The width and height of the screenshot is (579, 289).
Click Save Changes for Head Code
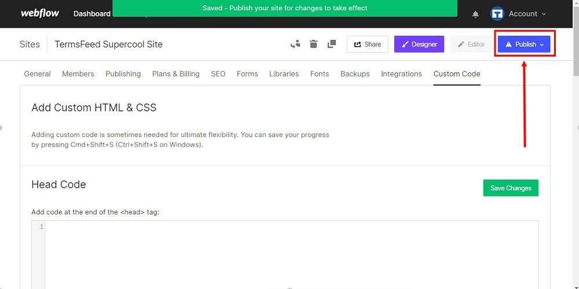[511, 188]
